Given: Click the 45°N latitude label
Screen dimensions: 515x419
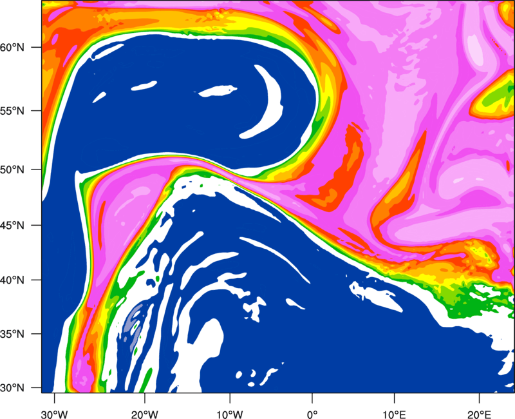Looking at the screenshot, I should point(12,226).
